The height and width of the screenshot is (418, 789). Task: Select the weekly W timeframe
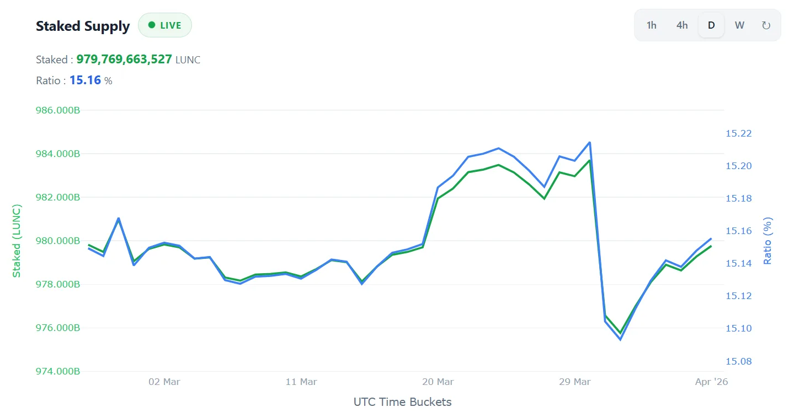click(x=739, y=25)
